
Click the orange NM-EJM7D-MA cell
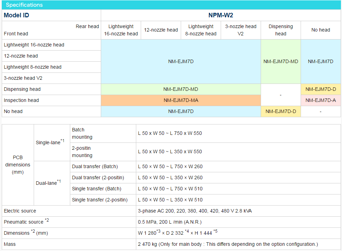tap(181, 100)
